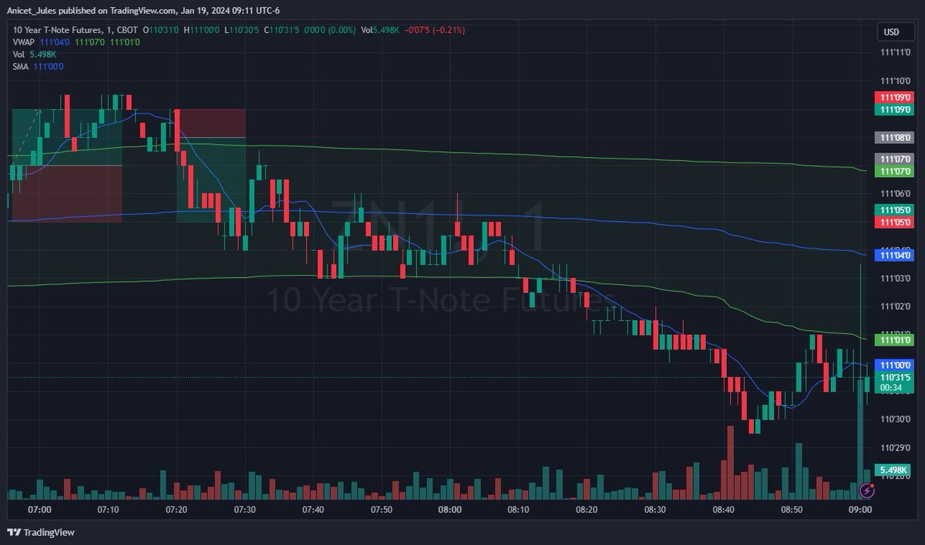Click the teal volume label 5.498K on scale
The image size is (925, 545).
tap(893, 468)
